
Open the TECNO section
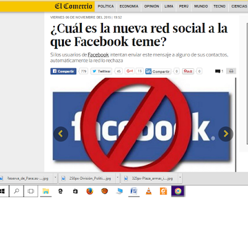tap(219, 6)
